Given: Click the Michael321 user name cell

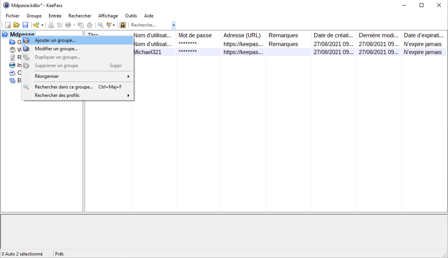Looking at the screenshot, I should click(147, 52).
